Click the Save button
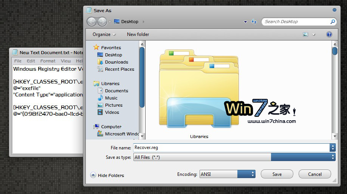The width and height of the screenshot is (347, 194). (277, 174)
